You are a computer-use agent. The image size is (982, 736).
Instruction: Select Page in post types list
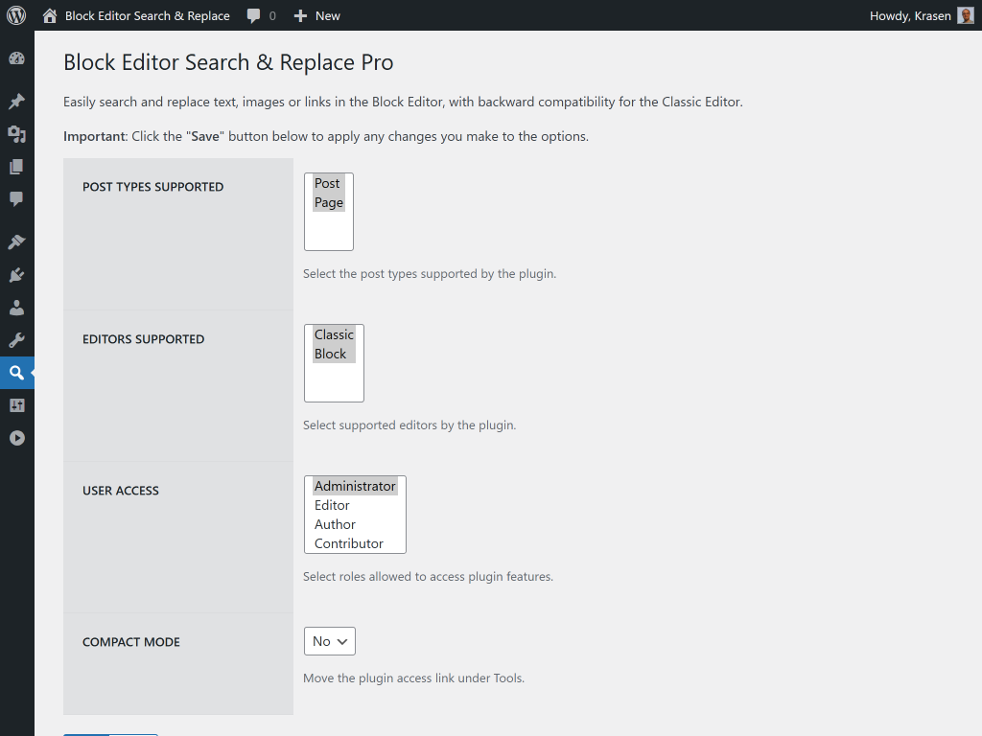click(329, 203)
